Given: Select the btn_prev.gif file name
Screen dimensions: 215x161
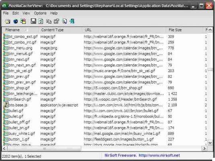Looking at the screenshot, I should click(19, 76).
